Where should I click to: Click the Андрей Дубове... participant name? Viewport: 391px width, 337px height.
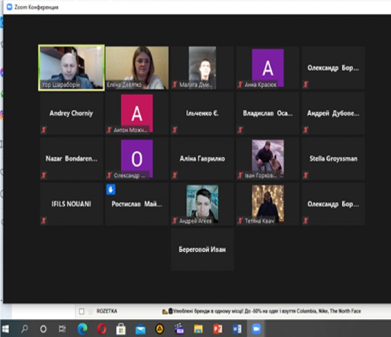[333, 113]
